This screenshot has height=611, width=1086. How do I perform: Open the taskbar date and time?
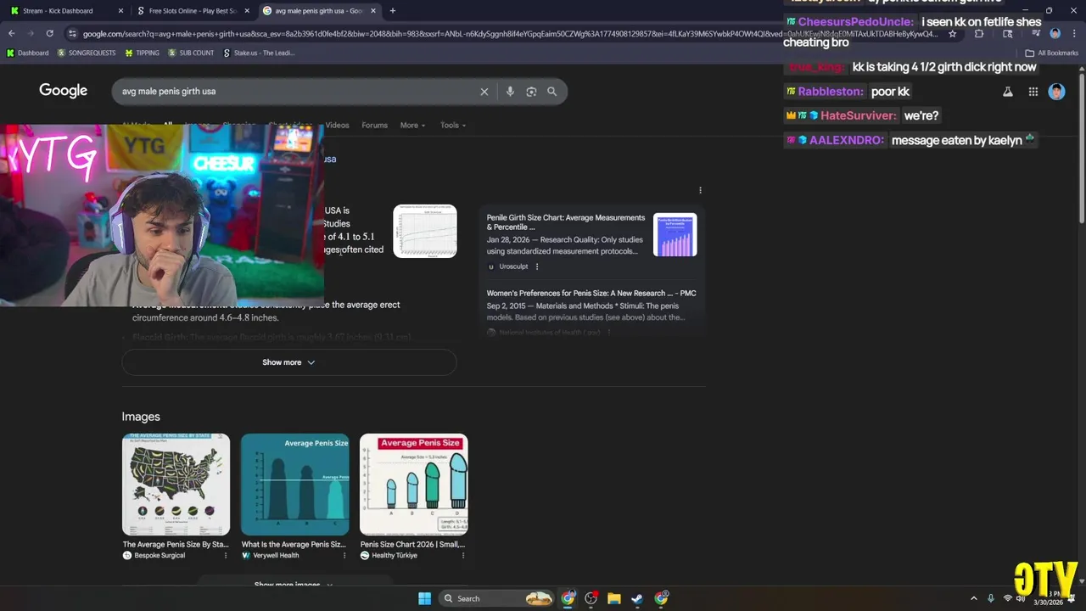point(1048,598)
